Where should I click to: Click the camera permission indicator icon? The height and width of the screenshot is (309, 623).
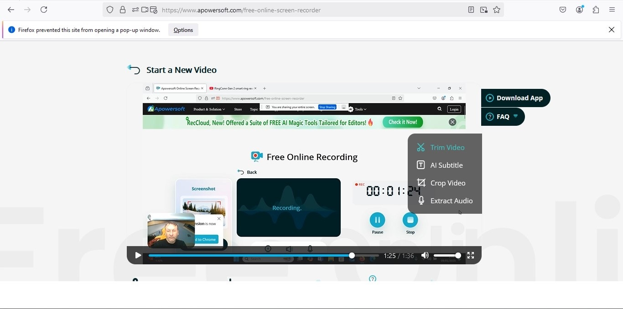(145, 10)
